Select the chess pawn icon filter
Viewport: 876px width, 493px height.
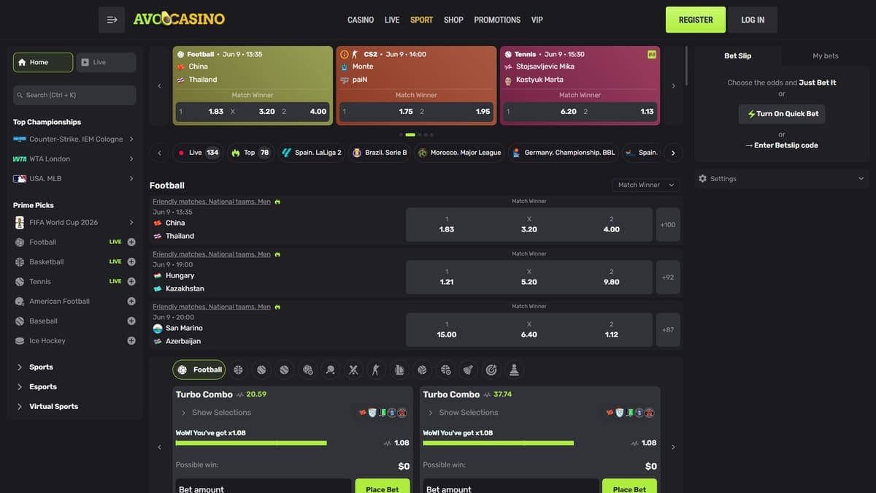[514, 370]
